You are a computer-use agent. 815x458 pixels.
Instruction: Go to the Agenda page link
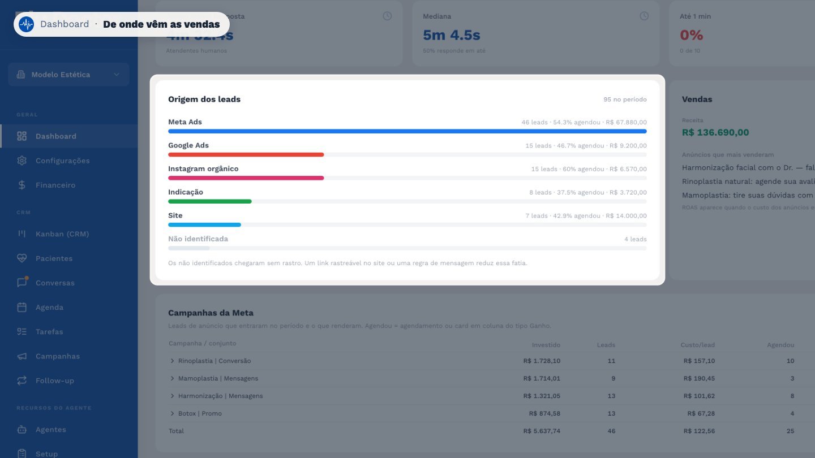(x=68, y=308)
